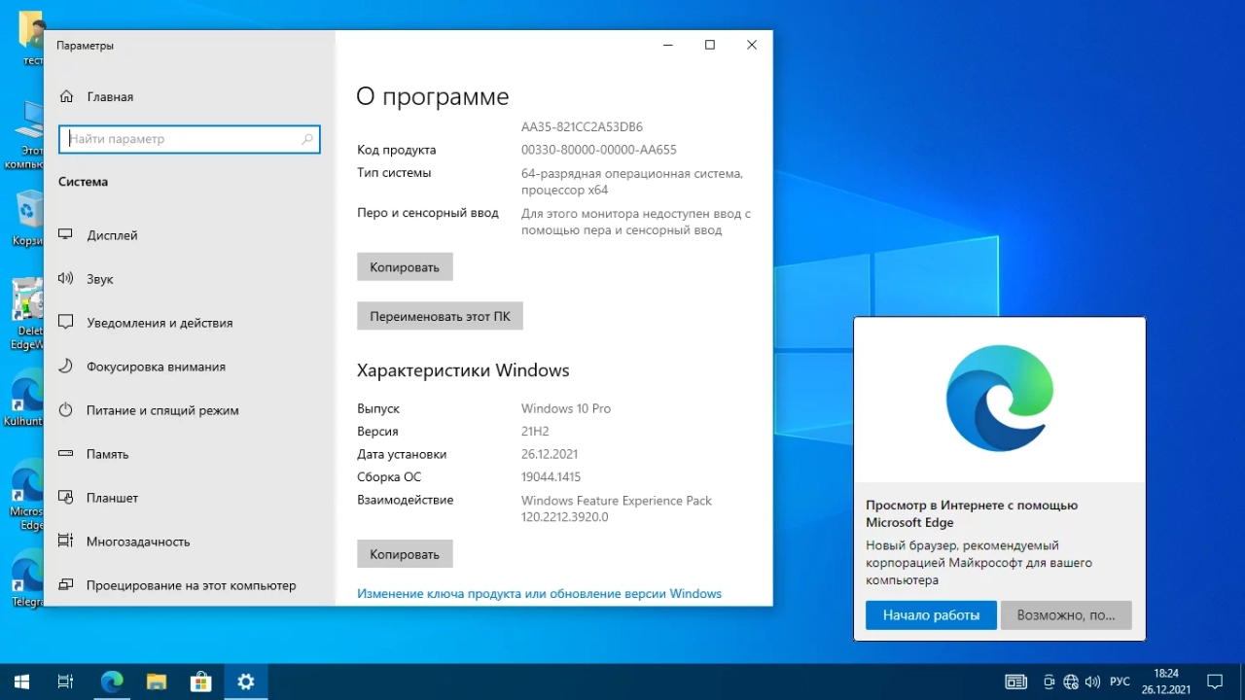Image resolution: width=1245 pixels, height=700 pixels.
Task: Select the тест folder on desktop
Action: (32, 40)
